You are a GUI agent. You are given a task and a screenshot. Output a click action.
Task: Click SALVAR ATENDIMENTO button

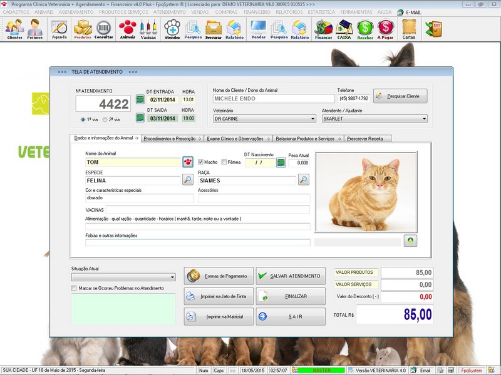(291, 276)
